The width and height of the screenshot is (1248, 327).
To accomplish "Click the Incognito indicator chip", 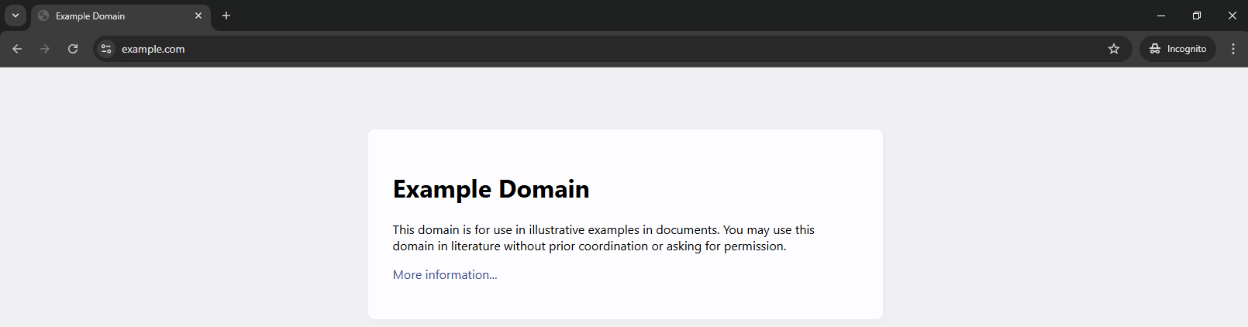I will point(1177,49).
